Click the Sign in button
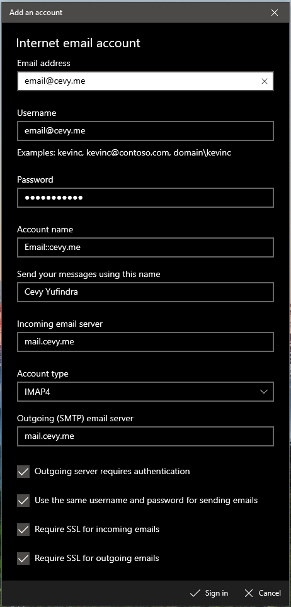291x607 pixels. pos(209,593)
